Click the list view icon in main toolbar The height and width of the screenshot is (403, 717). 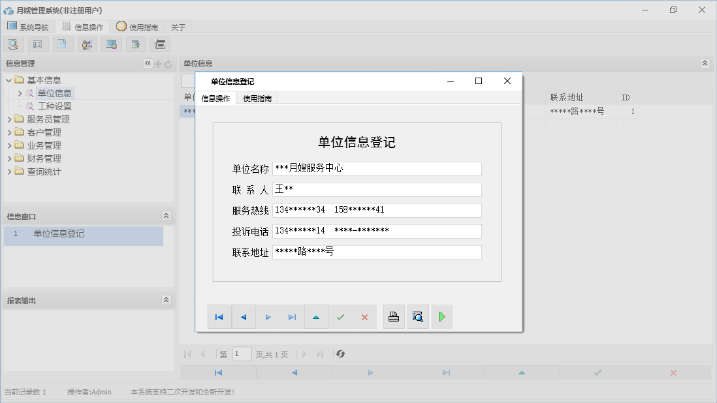(x=37, y=44)
